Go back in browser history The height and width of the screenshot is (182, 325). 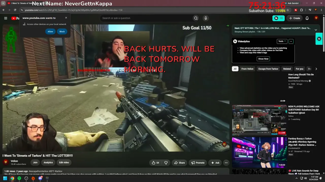coord(4,10)
